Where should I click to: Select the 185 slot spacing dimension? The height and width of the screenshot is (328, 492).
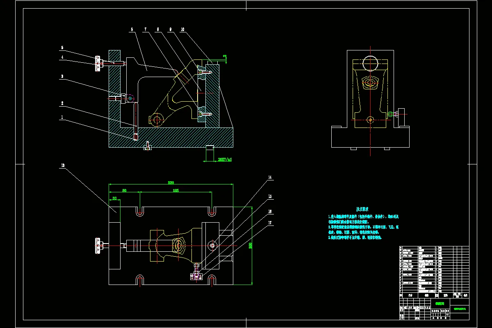coord(175,190)
